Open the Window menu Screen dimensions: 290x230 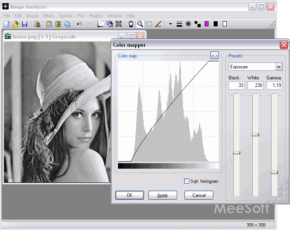coord(115,16)
